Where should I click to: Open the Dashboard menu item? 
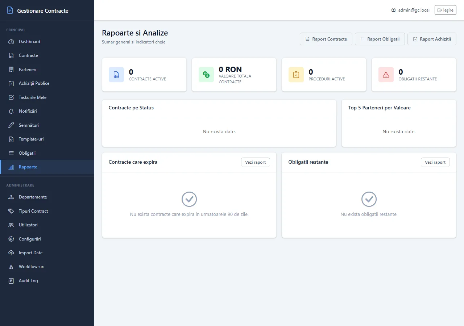(x=47, y=42)
